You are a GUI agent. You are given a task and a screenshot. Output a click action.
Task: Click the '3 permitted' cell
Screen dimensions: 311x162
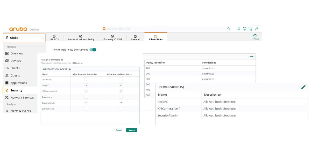(208, 74)
